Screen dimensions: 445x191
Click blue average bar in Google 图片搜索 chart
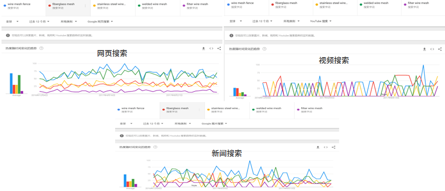pyautogui.click(x=125, y=180)
